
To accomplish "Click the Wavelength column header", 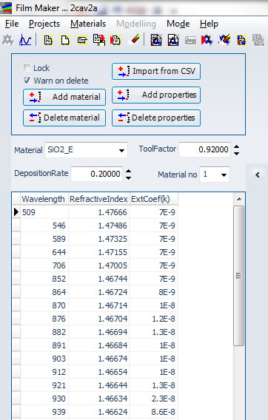I will [44, 199].
